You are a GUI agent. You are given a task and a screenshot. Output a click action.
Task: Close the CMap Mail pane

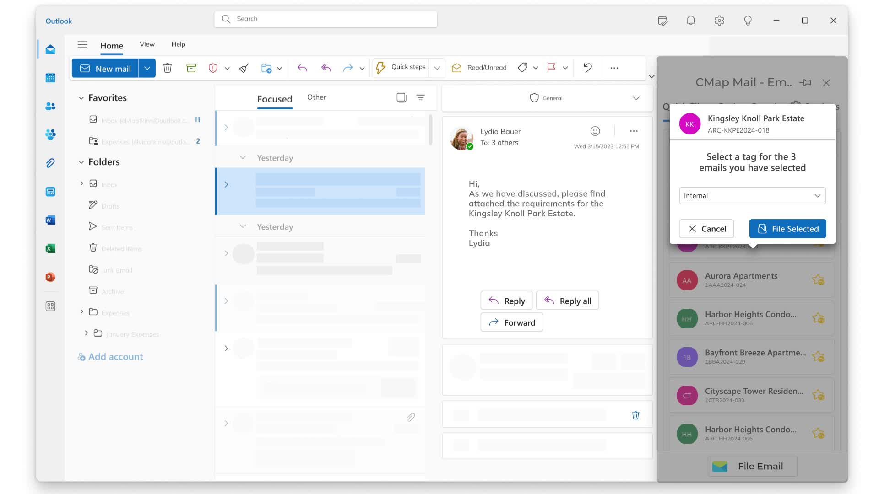(x=826, y=83)
